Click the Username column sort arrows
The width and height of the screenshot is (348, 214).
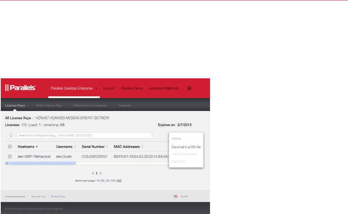75,146
